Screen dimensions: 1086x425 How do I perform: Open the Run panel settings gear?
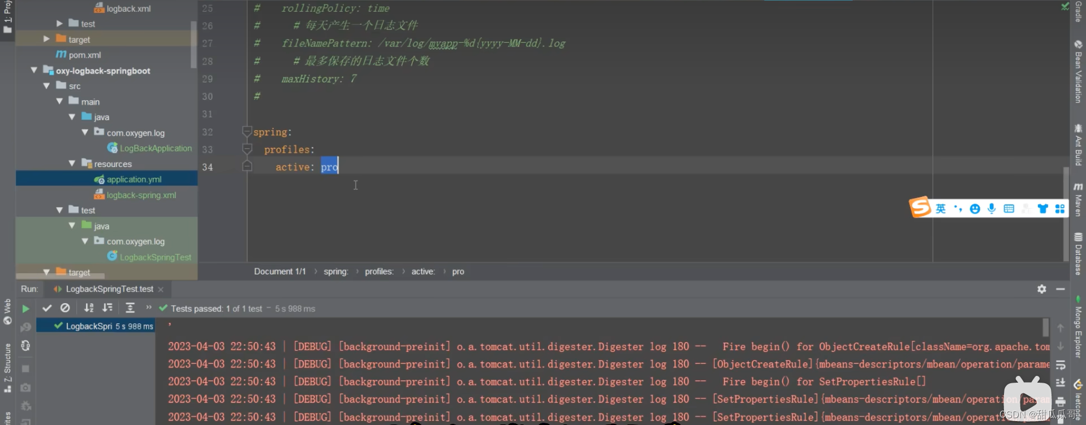tap(1042, 289)
